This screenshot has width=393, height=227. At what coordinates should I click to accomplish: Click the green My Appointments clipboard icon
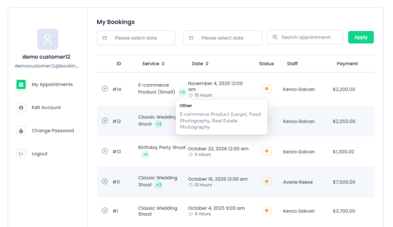[21, 85]
